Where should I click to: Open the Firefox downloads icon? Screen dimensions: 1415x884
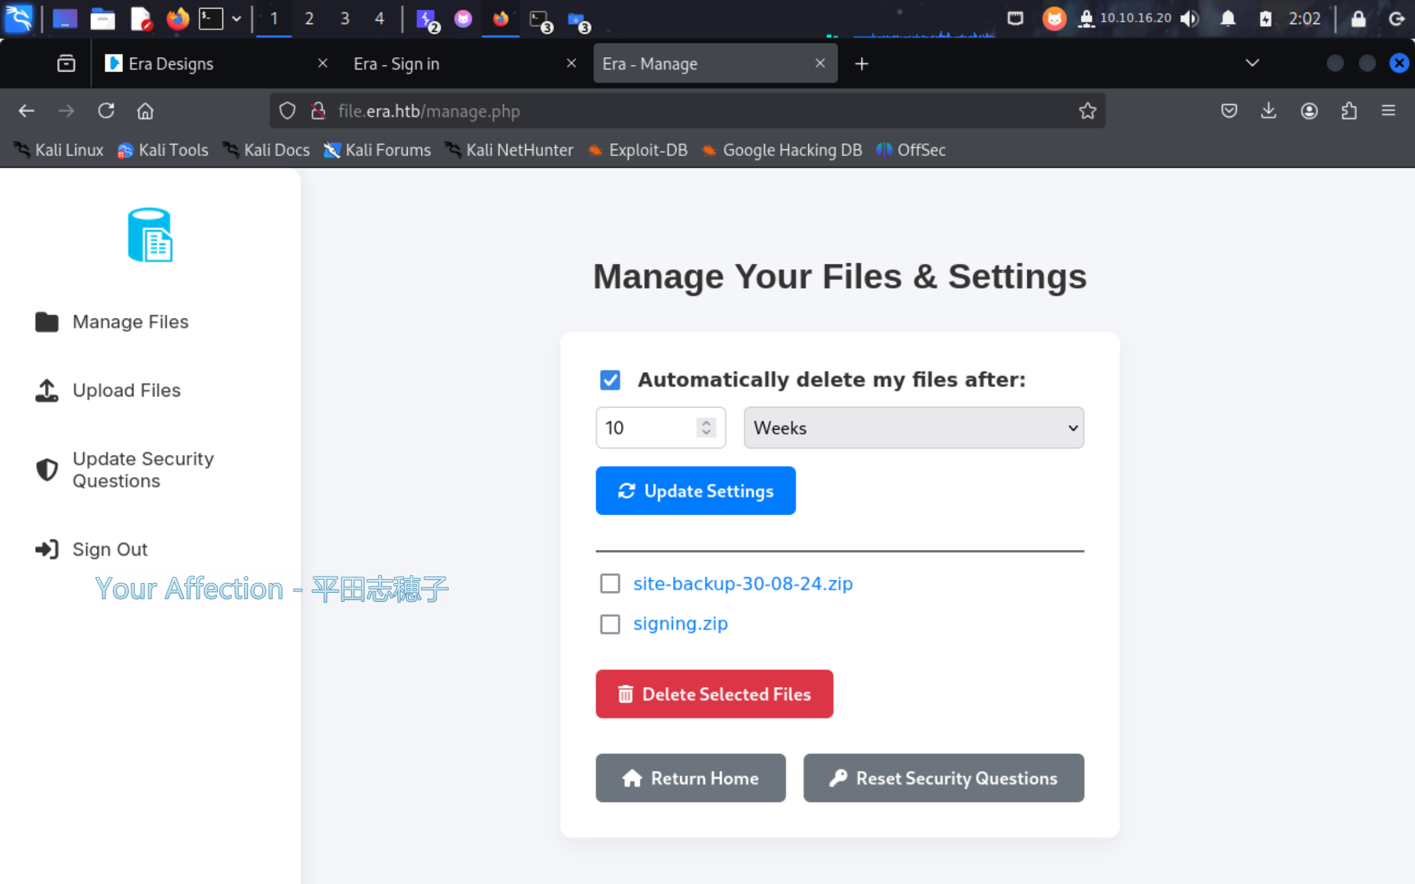1268,111
